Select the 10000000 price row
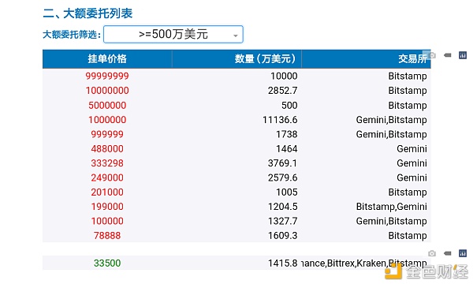The image size is (473, 284). [236, 91]
